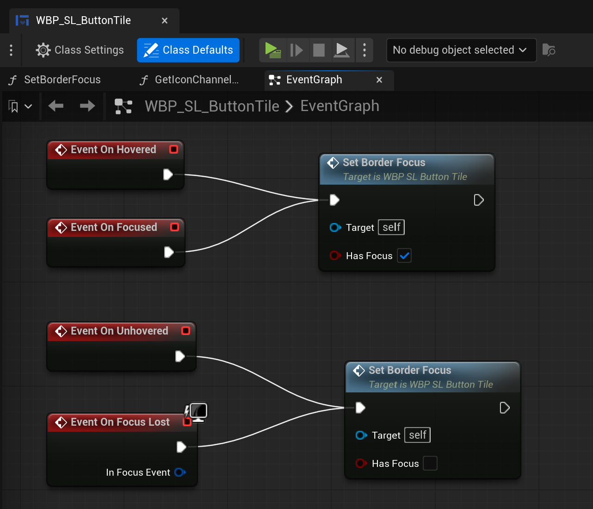Click the lower Set Border Focus exec input pin
The height and width of the screenshot is (509, 593).
coord(360,408)
